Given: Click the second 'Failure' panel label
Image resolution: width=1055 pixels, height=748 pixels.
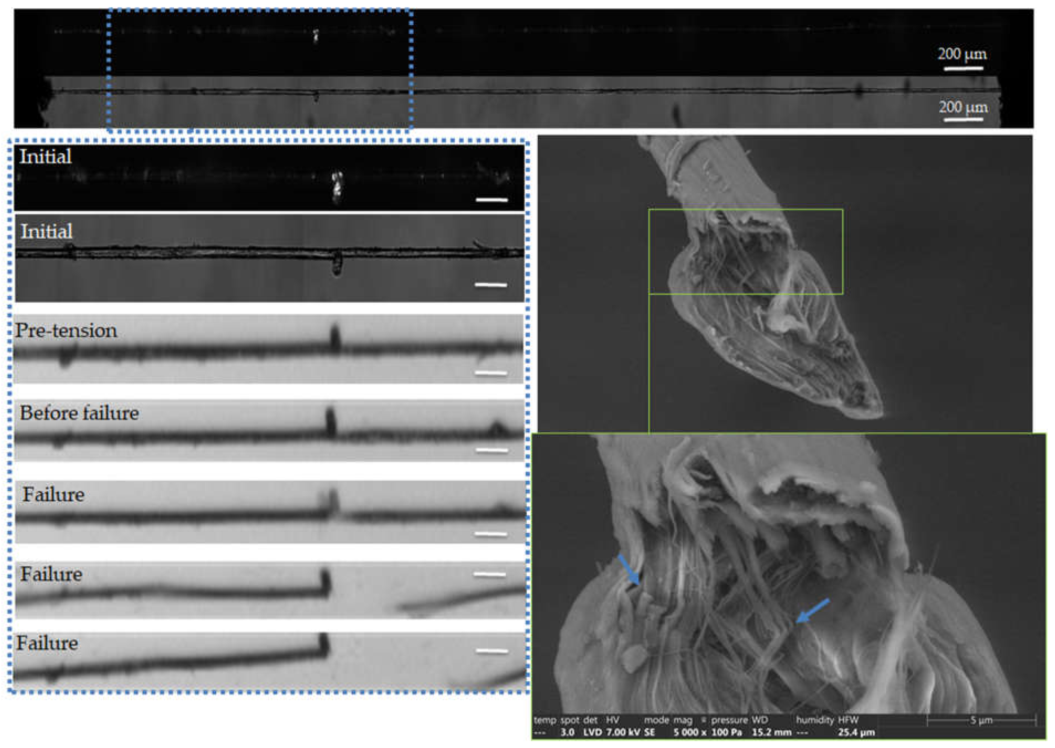Looking at the screenshot, I should (x=51, y=574).
